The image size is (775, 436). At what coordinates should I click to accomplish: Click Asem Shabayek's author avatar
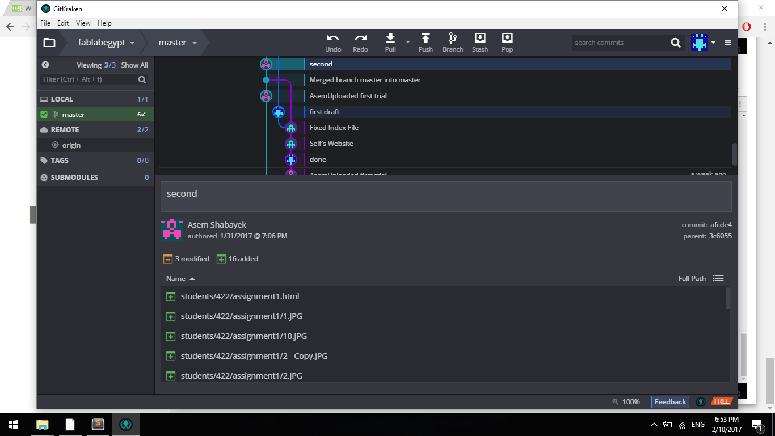(172, 230)
